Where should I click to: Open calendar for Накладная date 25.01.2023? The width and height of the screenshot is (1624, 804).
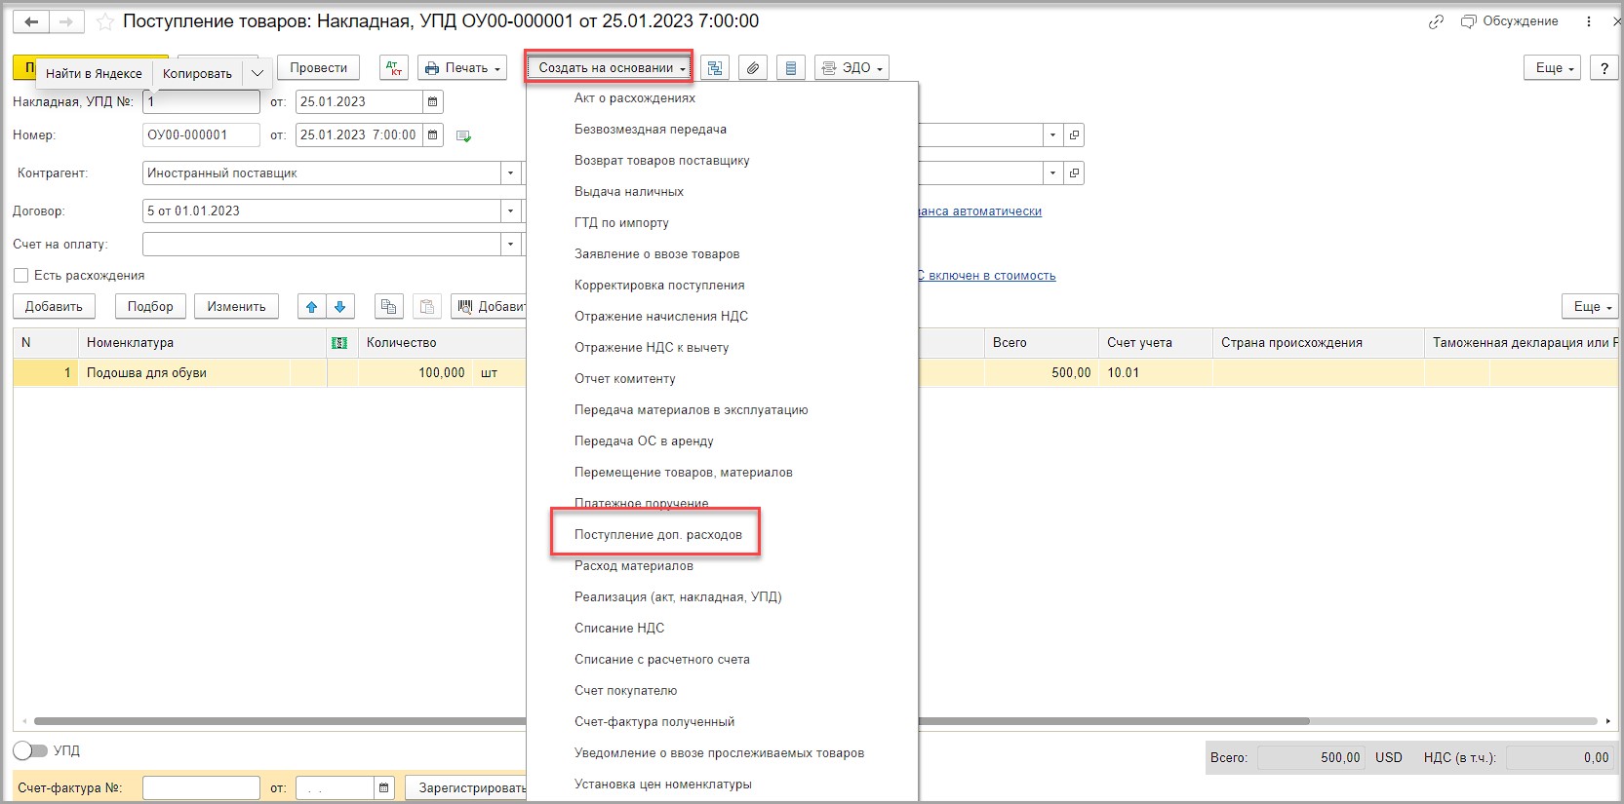click(x=433, y=101)
